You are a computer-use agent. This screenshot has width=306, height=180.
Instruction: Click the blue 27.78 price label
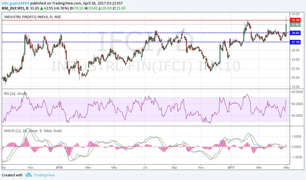[x=295, y=42]
